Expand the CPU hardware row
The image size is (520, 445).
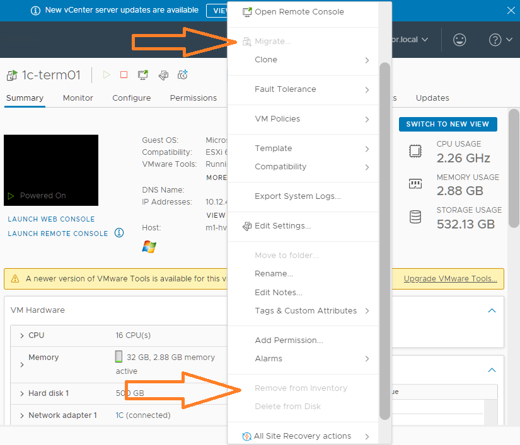point(22,335)
